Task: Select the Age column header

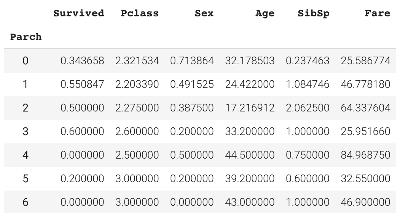Action: click(x=265, y=14)
